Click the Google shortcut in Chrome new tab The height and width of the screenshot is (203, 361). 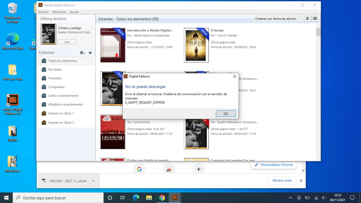tap(140, 169)
